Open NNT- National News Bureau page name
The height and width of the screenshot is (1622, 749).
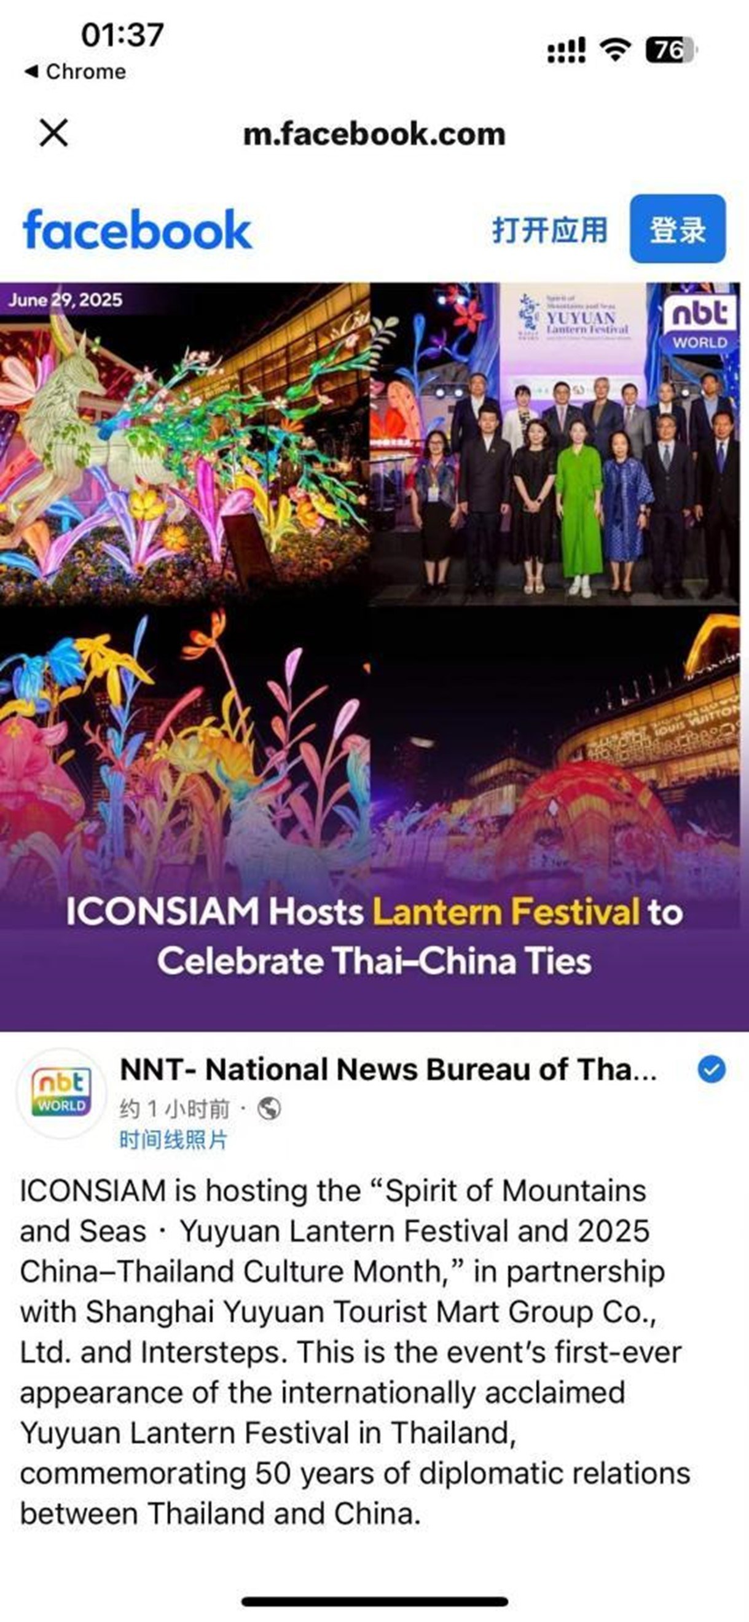click(x=388, y=1069)
